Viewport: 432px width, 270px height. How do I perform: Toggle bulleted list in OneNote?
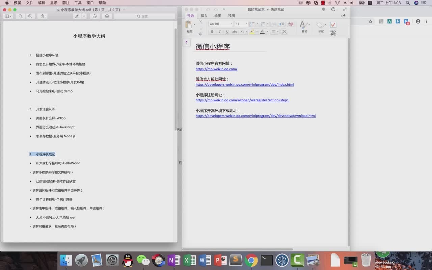pos(252,24)
